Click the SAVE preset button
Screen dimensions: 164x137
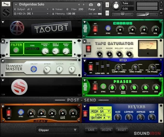tap(91, 130)
